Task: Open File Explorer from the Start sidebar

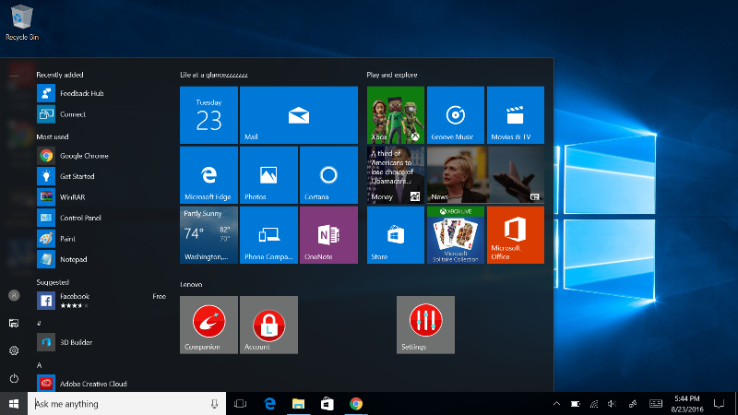Action: pos(14,323)
